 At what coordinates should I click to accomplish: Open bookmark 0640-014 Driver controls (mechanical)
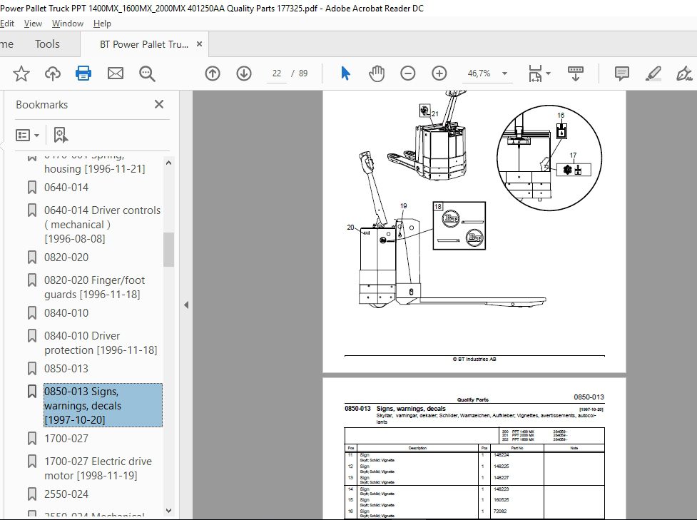pos(102,225)
